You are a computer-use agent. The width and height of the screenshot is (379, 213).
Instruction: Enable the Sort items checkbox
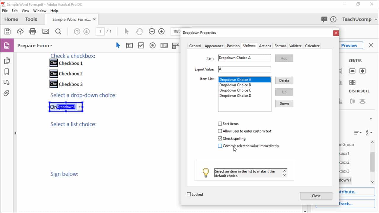coord(220,124)
